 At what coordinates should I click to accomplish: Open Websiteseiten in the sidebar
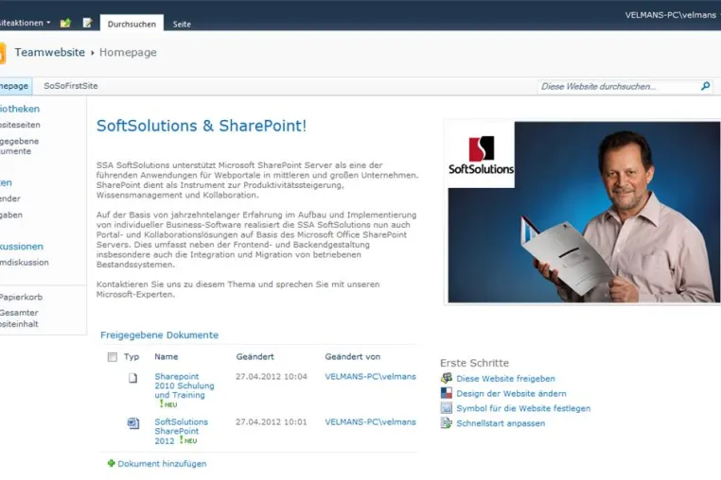point(20,125)
